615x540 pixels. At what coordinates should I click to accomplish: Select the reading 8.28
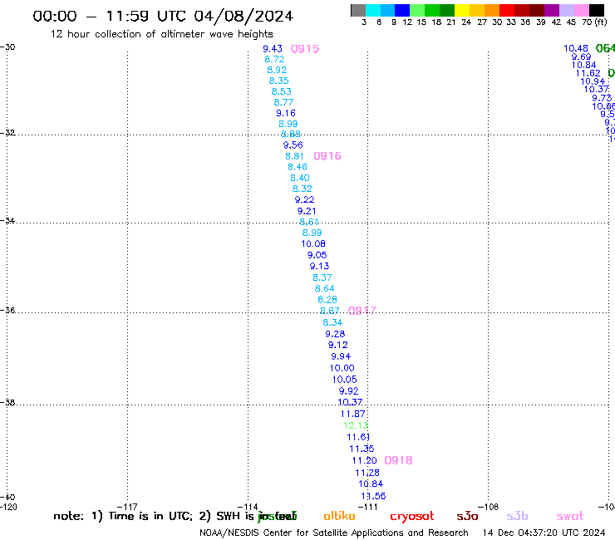click(x=327, y=300)
